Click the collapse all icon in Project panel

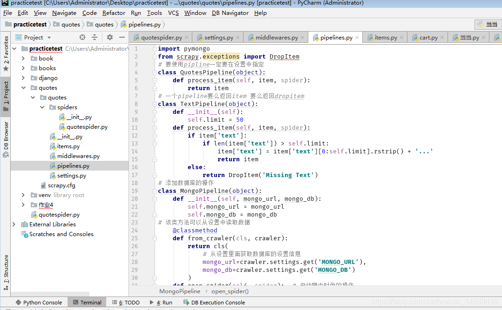(x=95, y=37)
